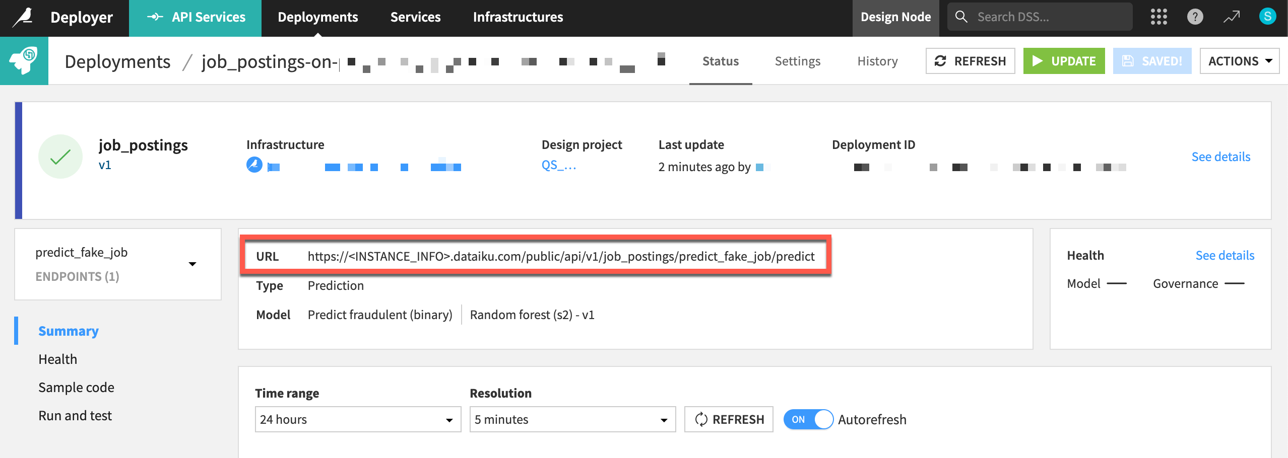Screen dimensions: 1288x458
Task: Switch to the Settings tab
Action: [x=797, y=61]
